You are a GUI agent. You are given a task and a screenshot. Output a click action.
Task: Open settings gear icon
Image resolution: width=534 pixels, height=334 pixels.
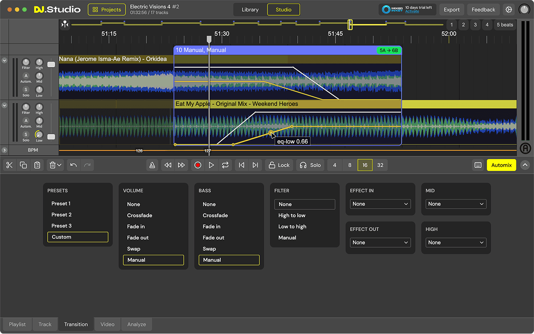pyautogui.click(x=509, y=9)
